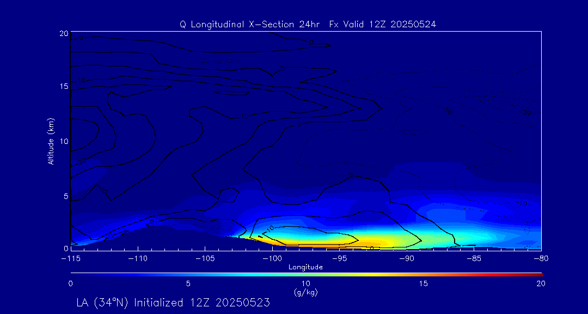Screen dimensions: 588x314
Task: Select the "-80" longitude tick label
Action: 541,258
